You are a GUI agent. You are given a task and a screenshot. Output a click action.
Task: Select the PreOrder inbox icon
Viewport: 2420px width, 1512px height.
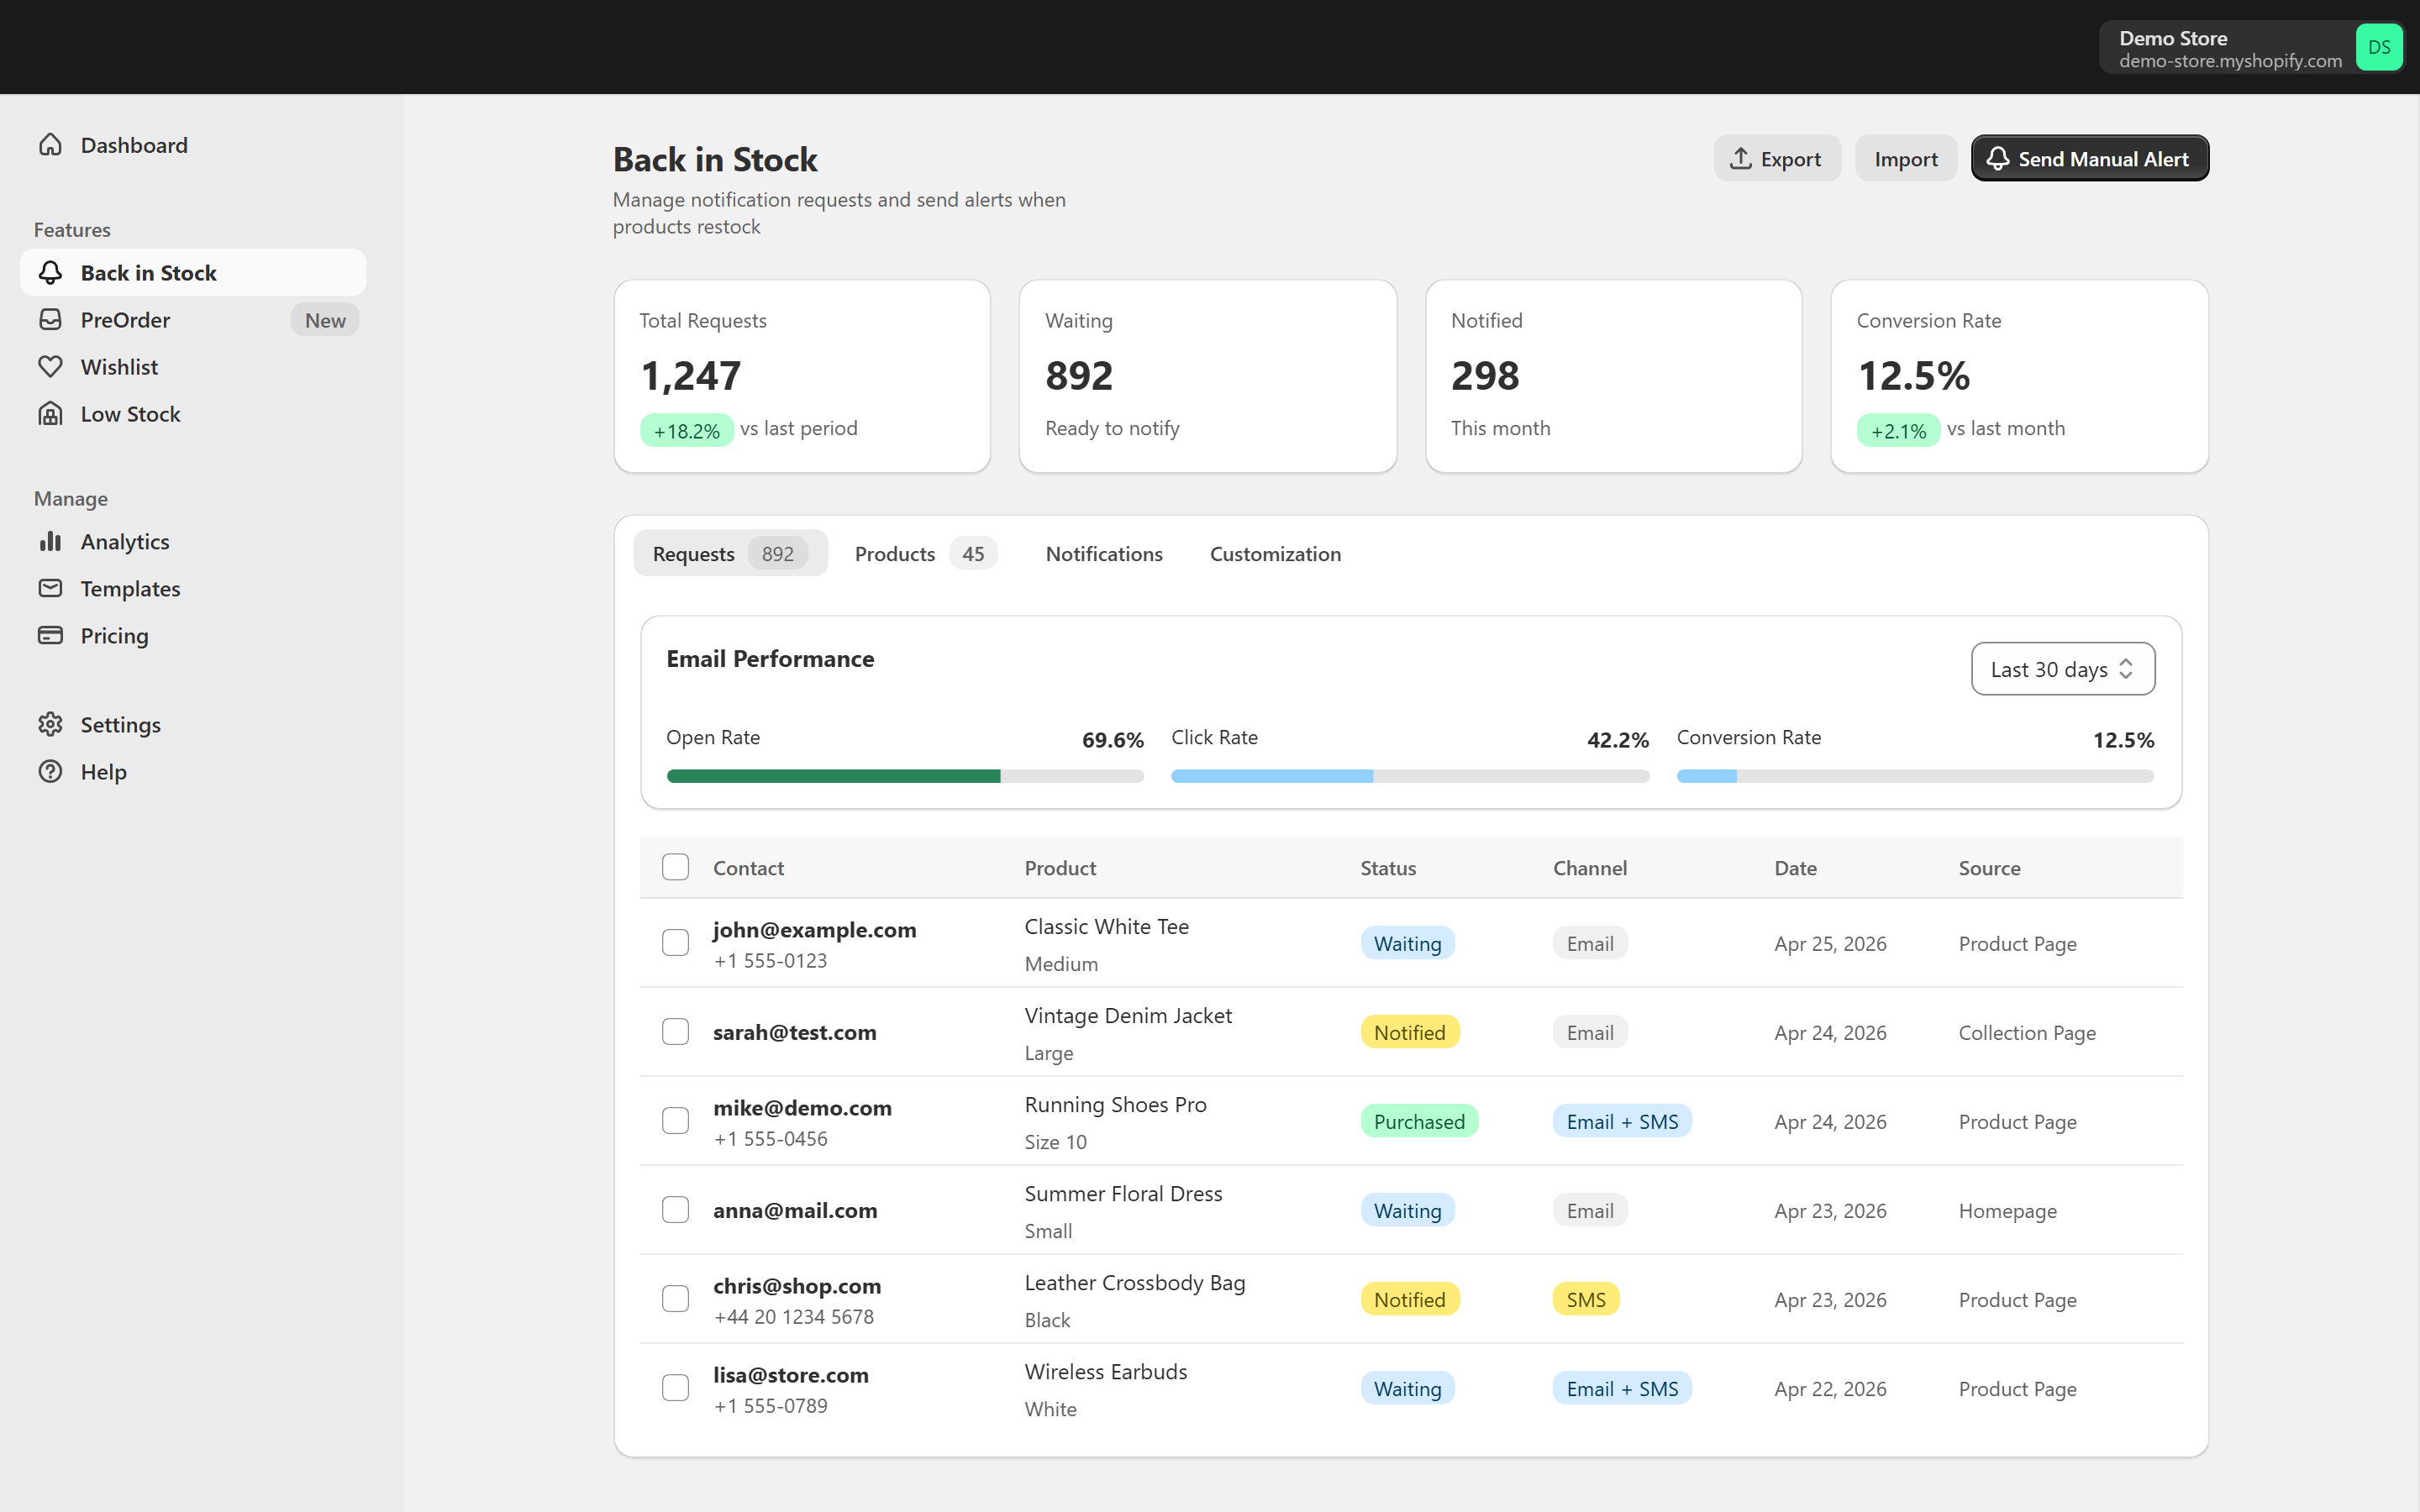pos(50,320)
